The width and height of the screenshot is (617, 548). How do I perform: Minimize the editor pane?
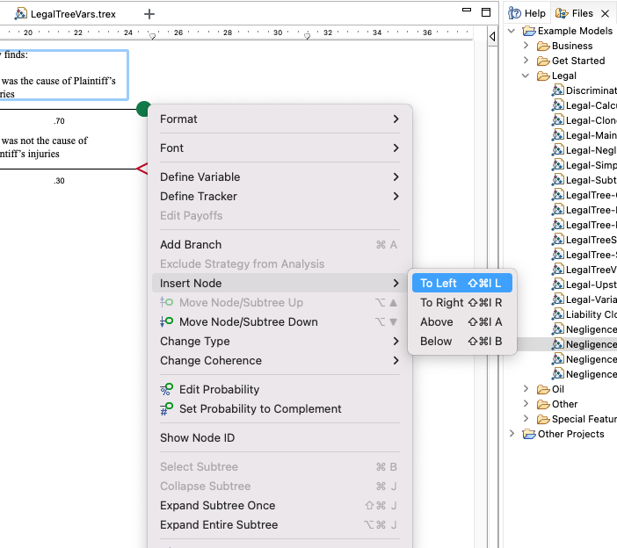tap(467, 10)
